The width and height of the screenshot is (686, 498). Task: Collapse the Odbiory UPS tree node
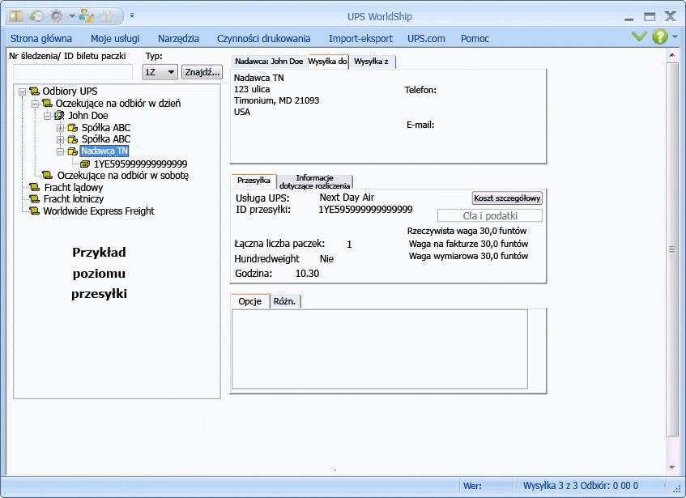(x=22, y=92)
